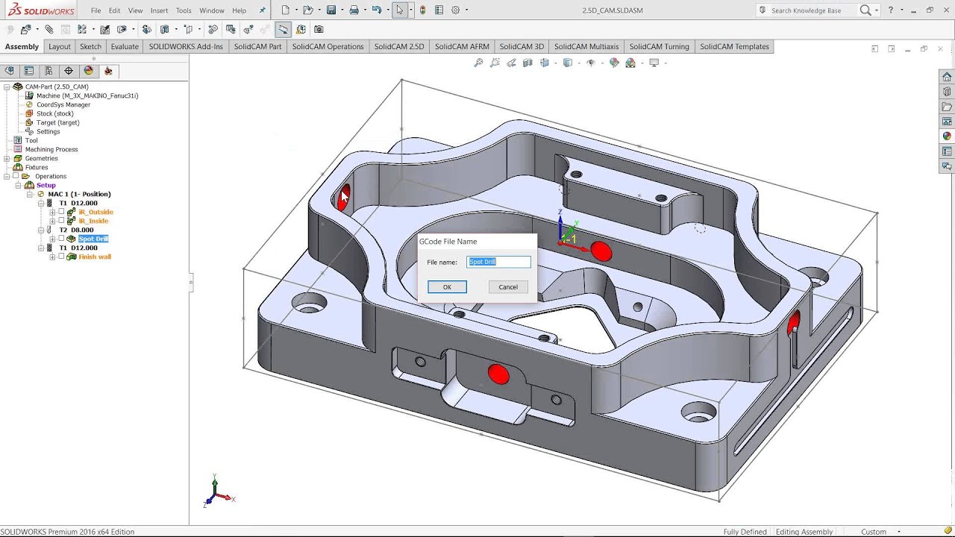The image size is (955, 537).
Task: Toggle the checkbox next to Operations
Action: (16, 175)
